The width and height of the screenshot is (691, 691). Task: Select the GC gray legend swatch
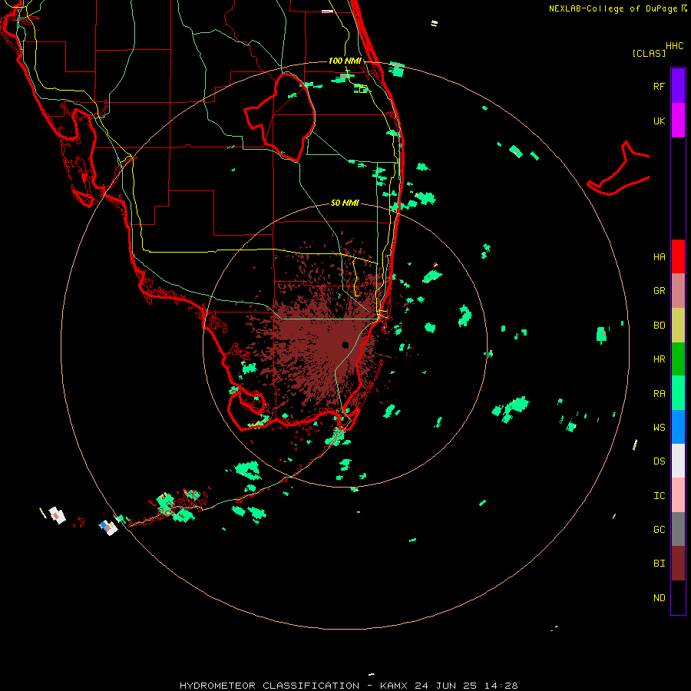(x=678, y=529)
